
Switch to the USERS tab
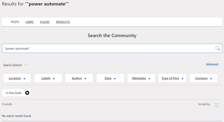coord(29,22)
